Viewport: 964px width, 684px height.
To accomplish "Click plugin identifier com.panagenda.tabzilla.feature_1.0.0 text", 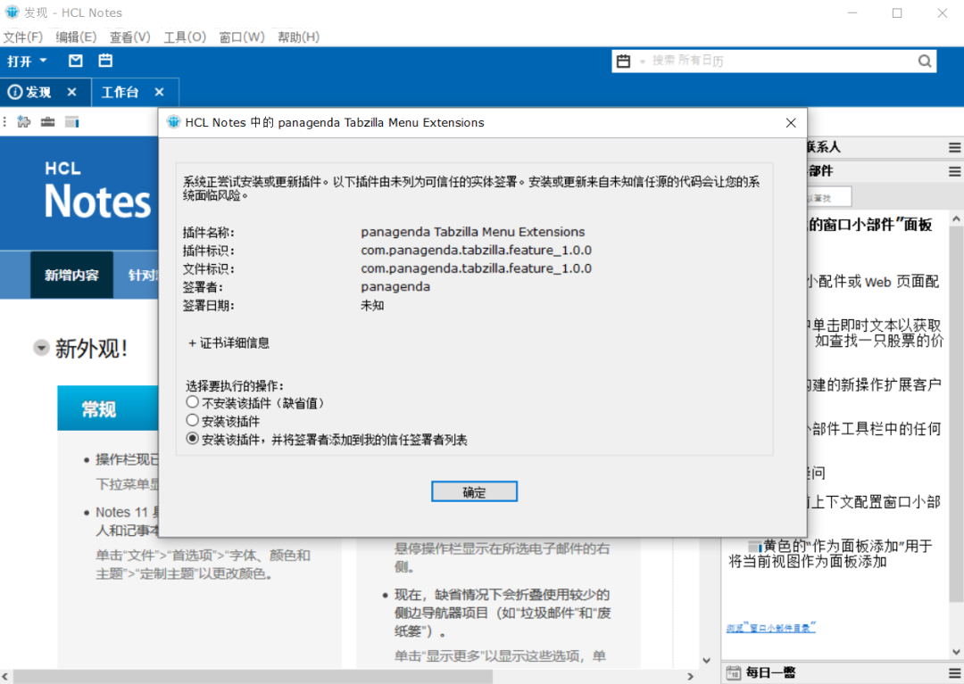I will [476, 251].
